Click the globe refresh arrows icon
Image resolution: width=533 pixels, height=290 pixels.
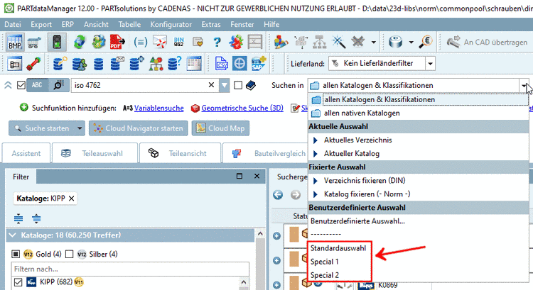pyautogui.click(x=80, y=43)
